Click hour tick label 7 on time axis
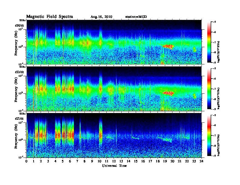240x185 pixels. 77,161
